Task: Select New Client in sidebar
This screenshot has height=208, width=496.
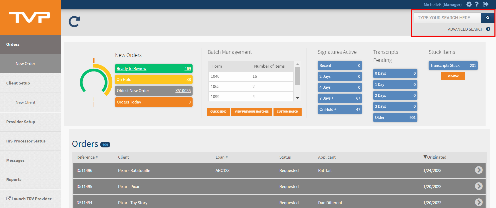Action: pos(30,102)
